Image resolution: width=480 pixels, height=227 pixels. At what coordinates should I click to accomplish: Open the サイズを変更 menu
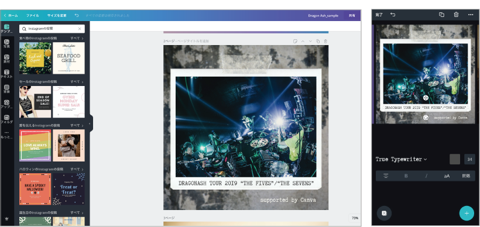57,15
